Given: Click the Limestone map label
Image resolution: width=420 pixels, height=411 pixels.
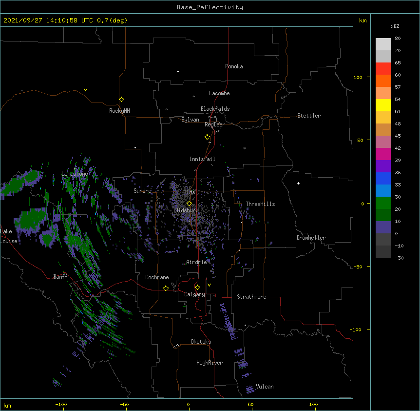Looking at the screenshot, I should point(75,174).
